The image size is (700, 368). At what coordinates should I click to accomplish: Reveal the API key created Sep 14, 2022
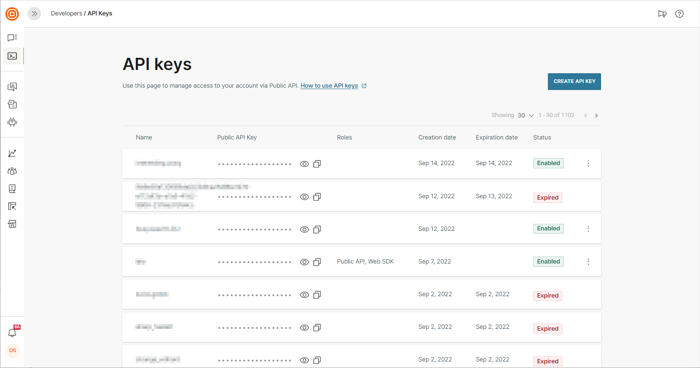coord(304,164)
